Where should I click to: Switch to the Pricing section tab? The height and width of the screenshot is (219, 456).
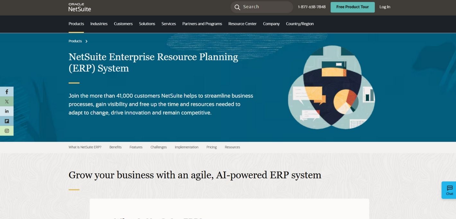(x=211, y=147)
